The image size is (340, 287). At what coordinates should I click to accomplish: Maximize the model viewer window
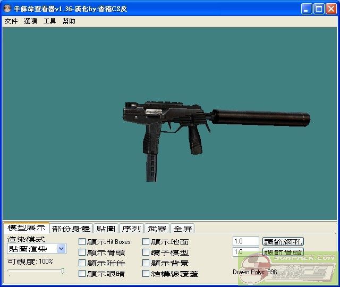tap(319, 9)
